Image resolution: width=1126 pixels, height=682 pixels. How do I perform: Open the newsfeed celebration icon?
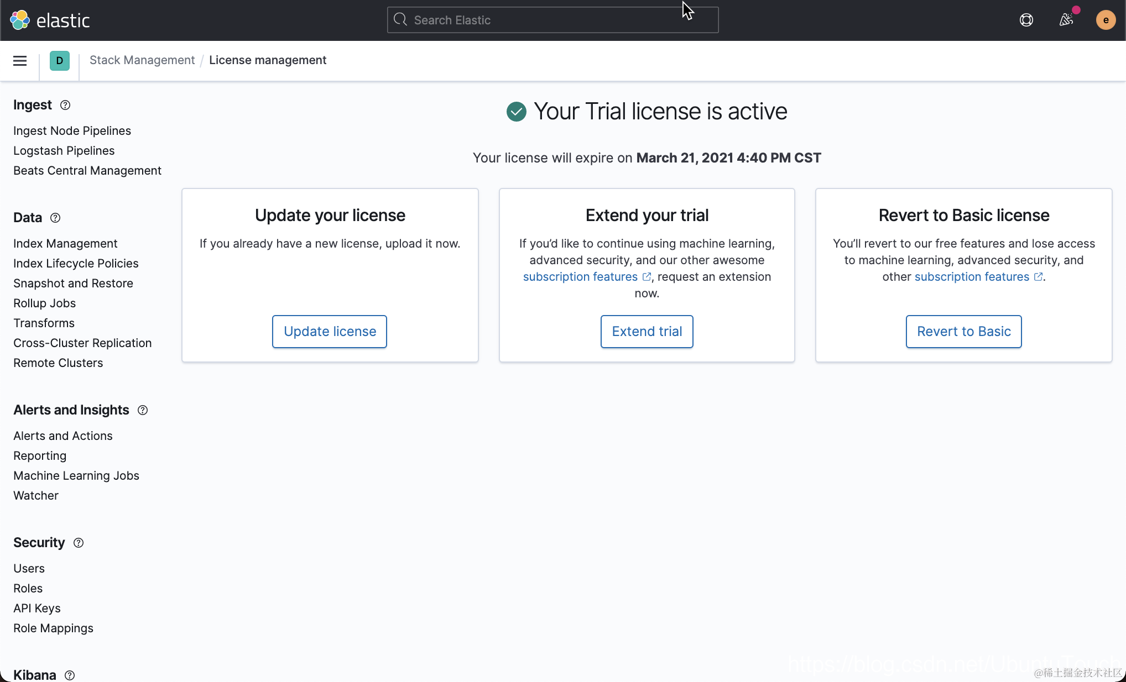point(1066,20)
